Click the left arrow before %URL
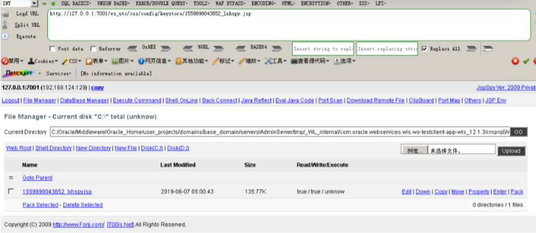 tap(188, 48)
